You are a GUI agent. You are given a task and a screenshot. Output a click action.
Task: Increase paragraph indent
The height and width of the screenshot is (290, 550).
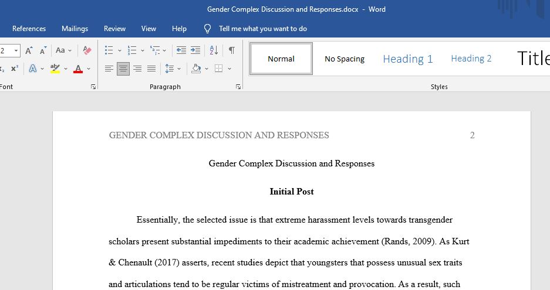pos(195,50)
